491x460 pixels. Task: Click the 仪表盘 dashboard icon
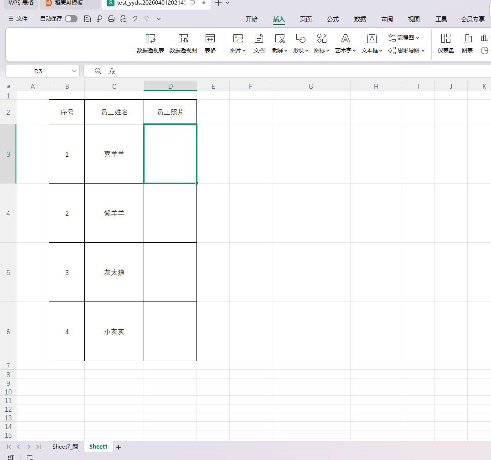pyautogui.click(x=445, y=44)
